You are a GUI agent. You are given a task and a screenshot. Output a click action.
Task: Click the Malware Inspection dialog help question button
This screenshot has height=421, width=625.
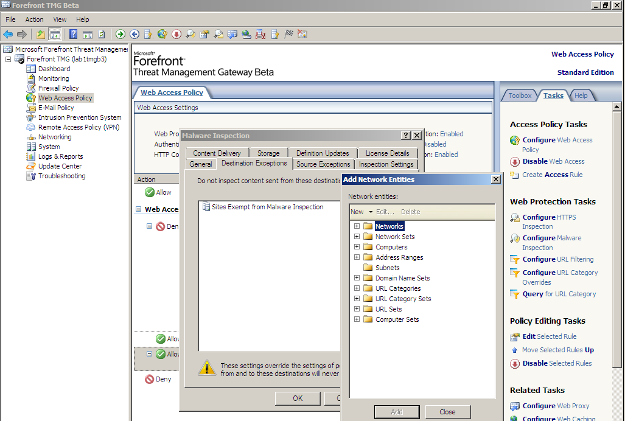(x=405, y=136)
